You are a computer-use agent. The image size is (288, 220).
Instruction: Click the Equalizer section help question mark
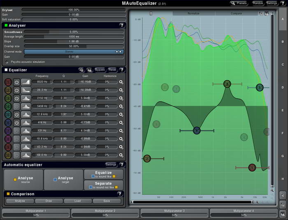122,70
